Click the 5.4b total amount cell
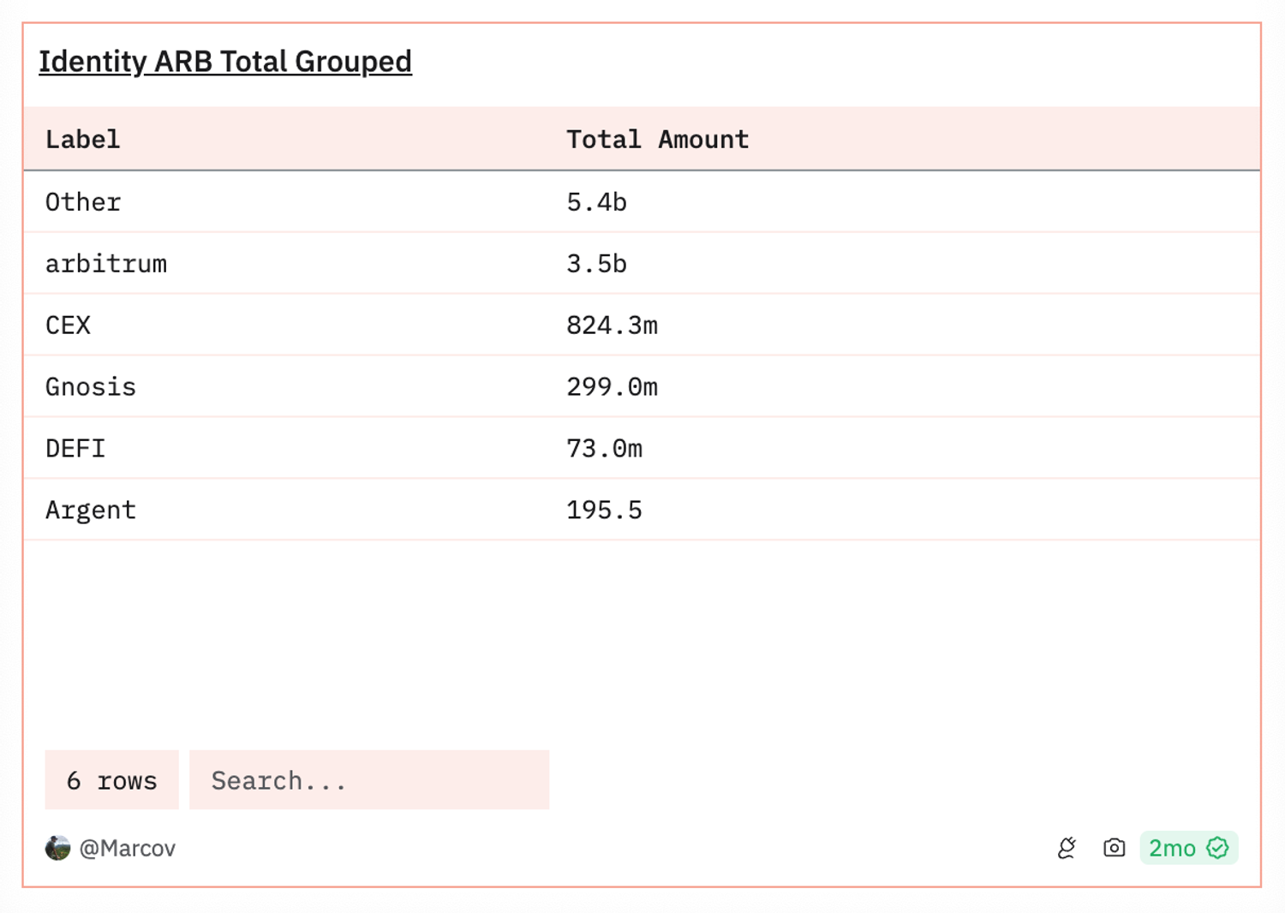This screenshot has height=913, width=1285. [596, 202]
